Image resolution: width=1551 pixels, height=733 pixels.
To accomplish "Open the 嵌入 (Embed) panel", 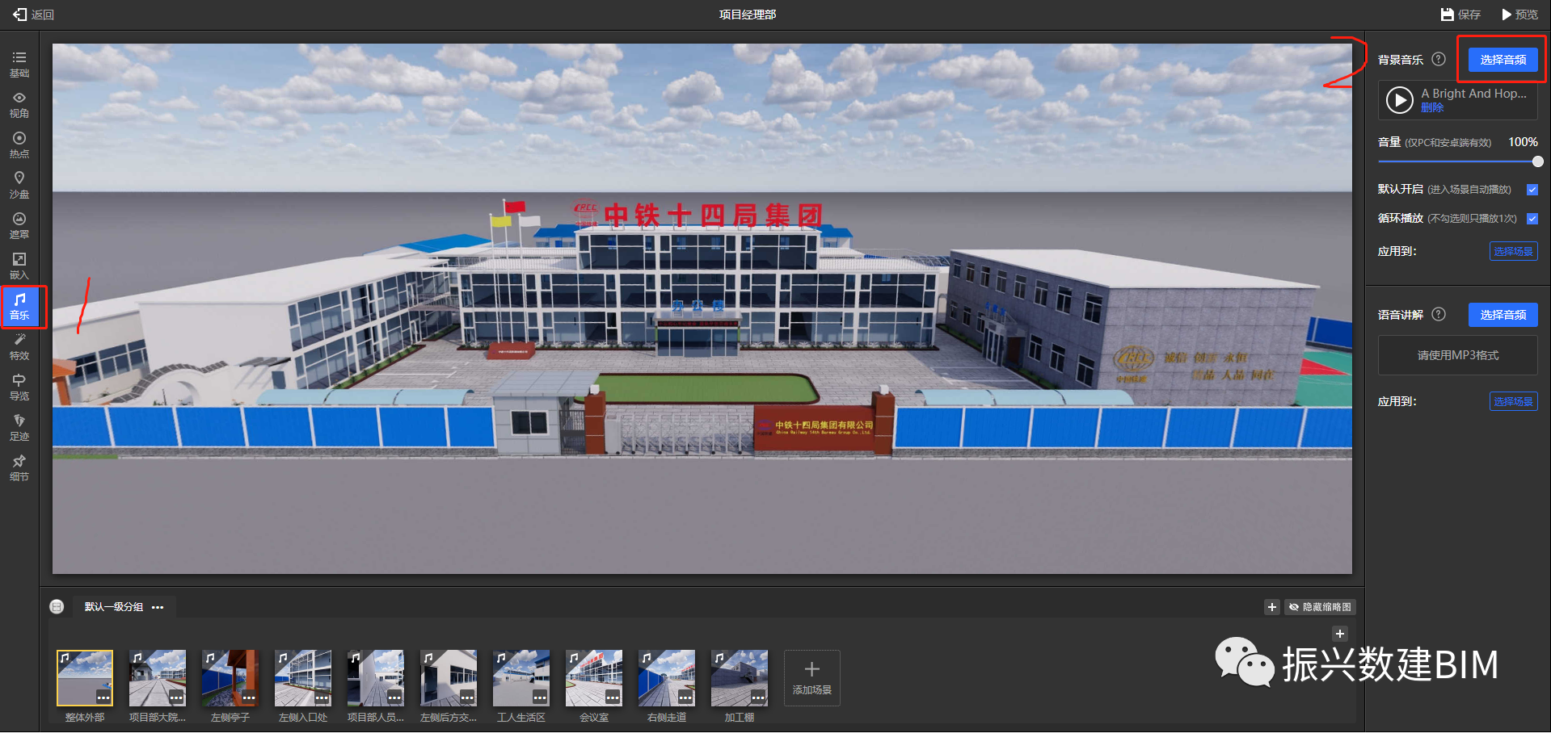I will coord(19,266).
